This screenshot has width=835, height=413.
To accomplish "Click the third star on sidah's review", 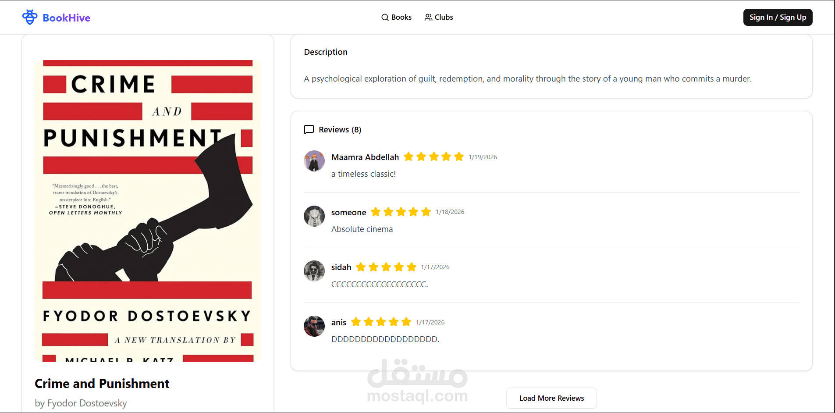I will (x=386, y=267).
